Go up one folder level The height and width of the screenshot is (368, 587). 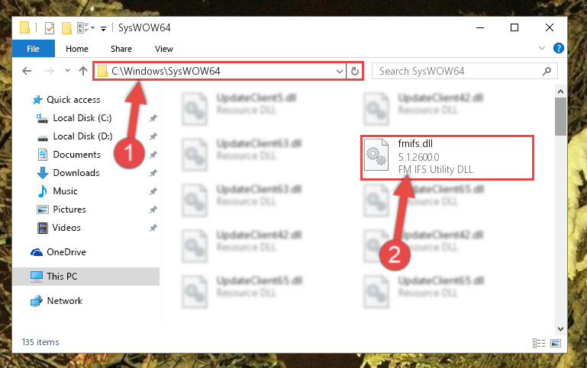pos(83,71)
